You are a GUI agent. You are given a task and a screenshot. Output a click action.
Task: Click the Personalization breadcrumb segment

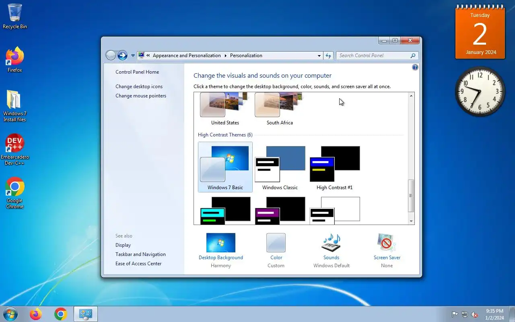coord(246,56)
